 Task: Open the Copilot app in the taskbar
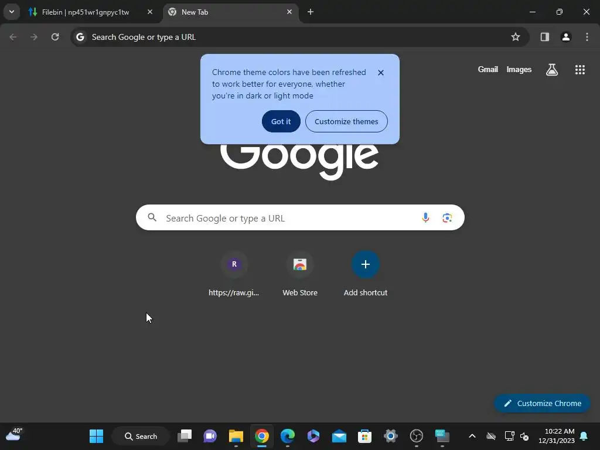[313, 436]
